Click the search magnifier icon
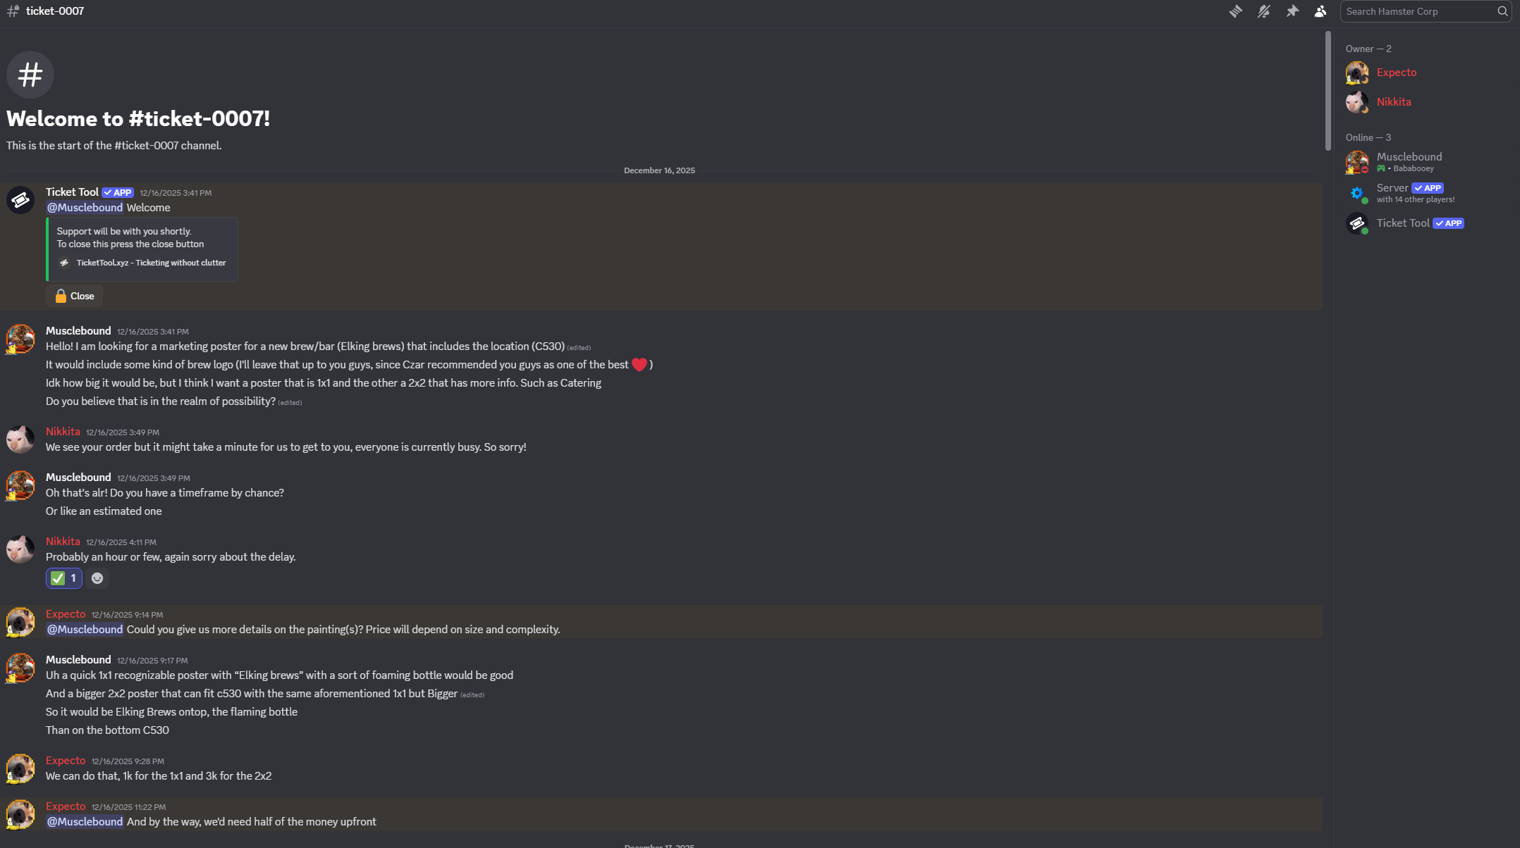The width and height of the screenshot is (1520, 848). [1502, 11]
